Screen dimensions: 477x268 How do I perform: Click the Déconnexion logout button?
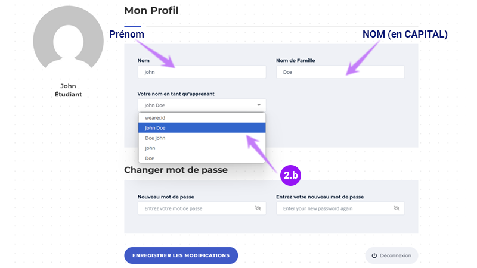(x=392, y=255)
